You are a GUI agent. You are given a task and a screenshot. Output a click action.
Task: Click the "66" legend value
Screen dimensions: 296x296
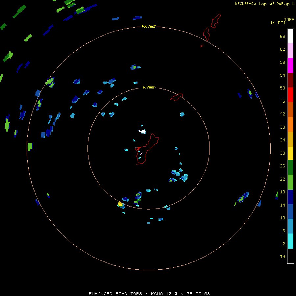[283, 36]
